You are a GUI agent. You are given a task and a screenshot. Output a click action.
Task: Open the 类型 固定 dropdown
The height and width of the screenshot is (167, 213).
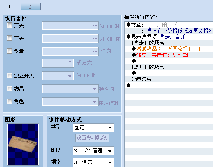(93, 127)
